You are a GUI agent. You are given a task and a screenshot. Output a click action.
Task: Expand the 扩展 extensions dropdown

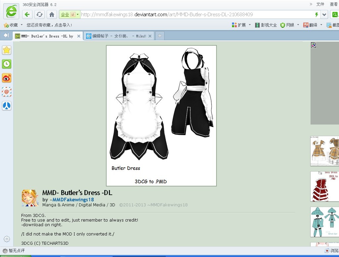[250, 25]
